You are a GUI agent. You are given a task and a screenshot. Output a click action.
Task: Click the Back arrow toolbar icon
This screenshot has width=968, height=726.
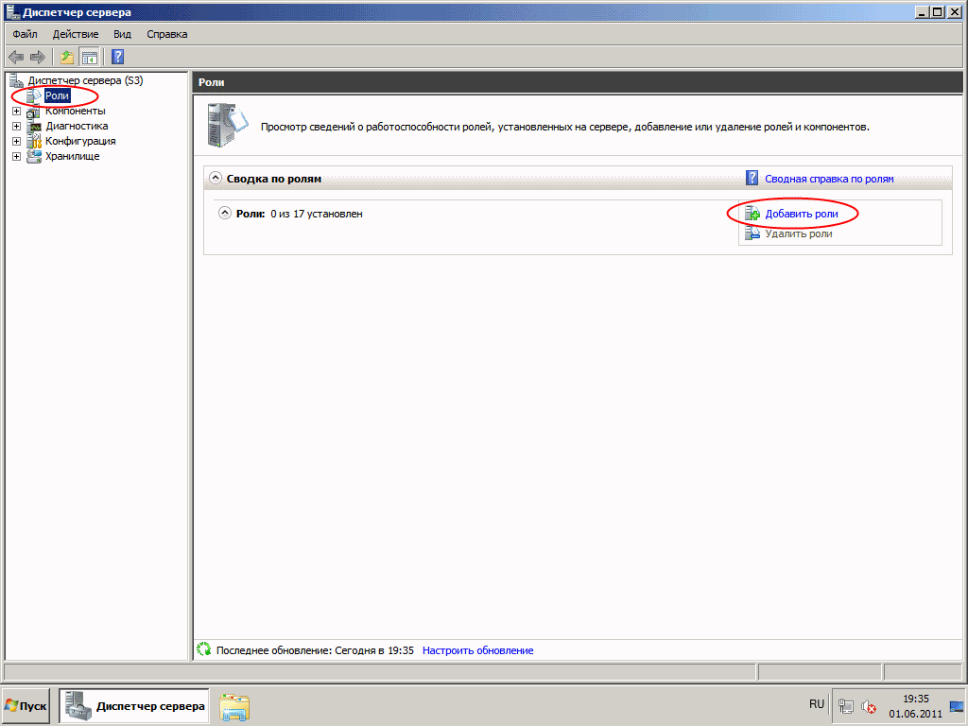(x=16, y=58)
